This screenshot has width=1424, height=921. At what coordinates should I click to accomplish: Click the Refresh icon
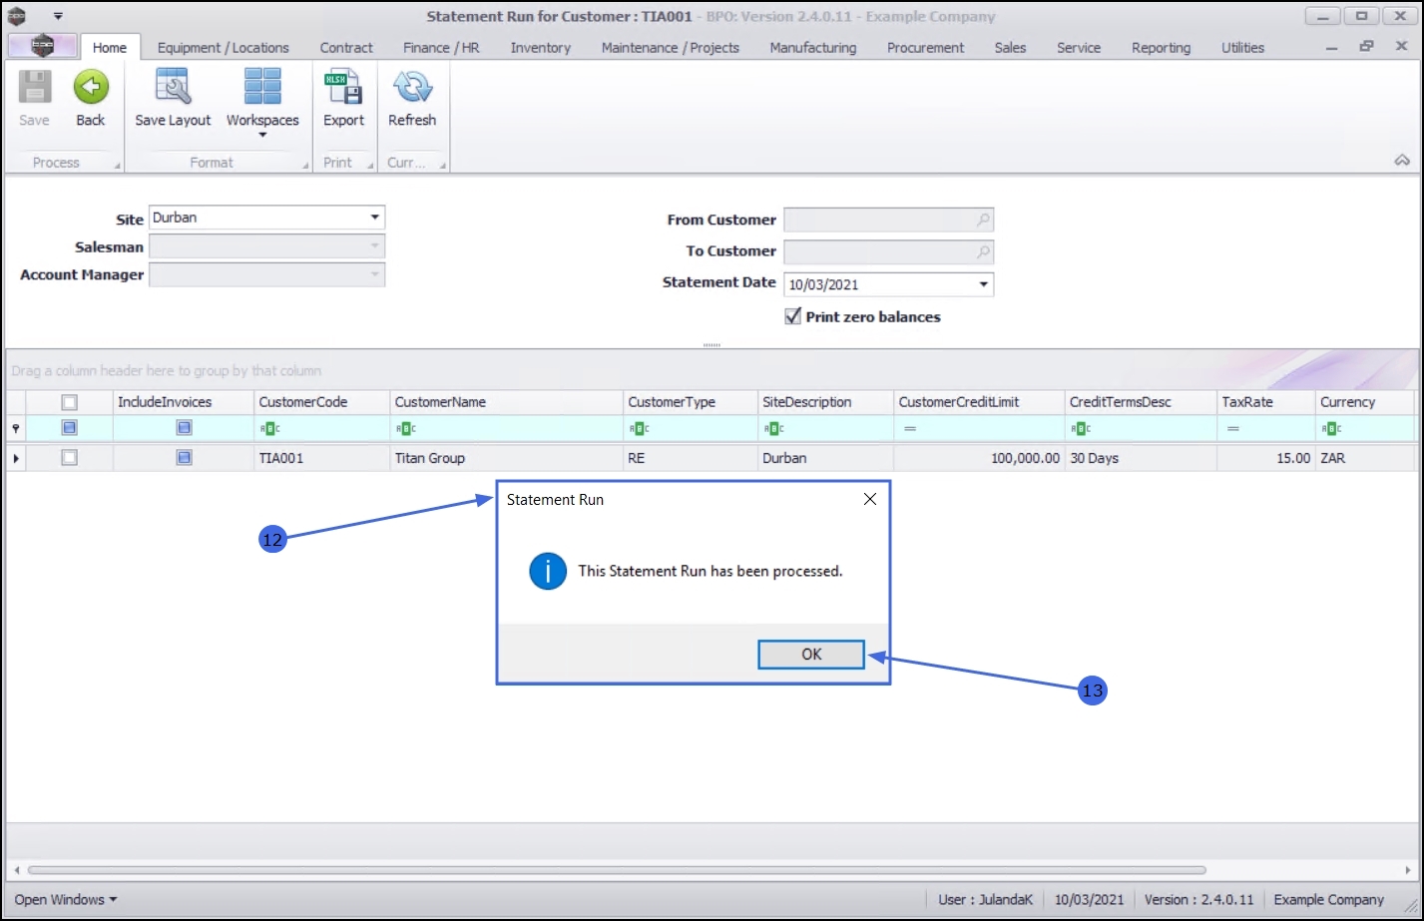click(x=412, y=88)
